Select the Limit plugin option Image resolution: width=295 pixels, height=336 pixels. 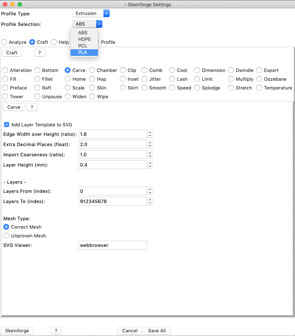tap(197, 79)
